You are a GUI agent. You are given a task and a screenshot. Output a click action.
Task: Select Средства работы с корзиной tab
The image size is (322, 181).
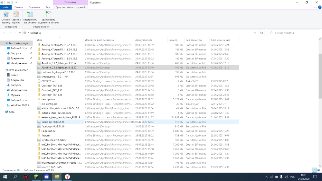[71, 7]
